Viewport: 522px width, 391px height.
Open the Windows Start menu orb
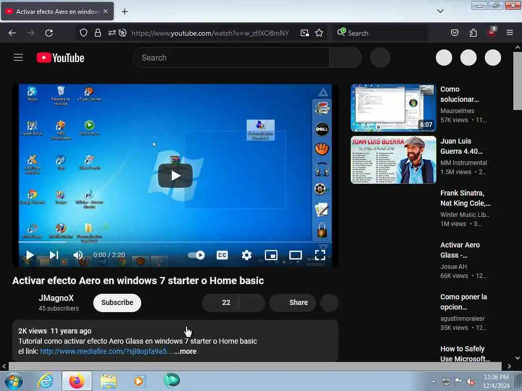(x=14, y=381)
